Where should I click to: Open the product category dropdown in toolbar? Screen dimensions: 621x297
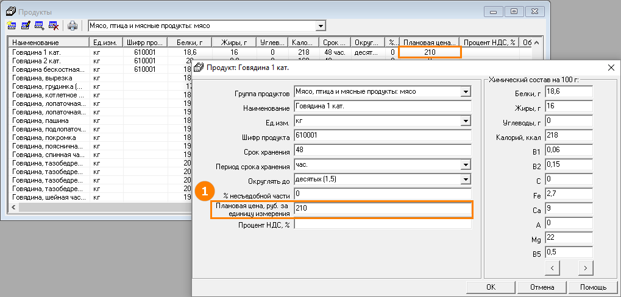click(x=320, y=26)
